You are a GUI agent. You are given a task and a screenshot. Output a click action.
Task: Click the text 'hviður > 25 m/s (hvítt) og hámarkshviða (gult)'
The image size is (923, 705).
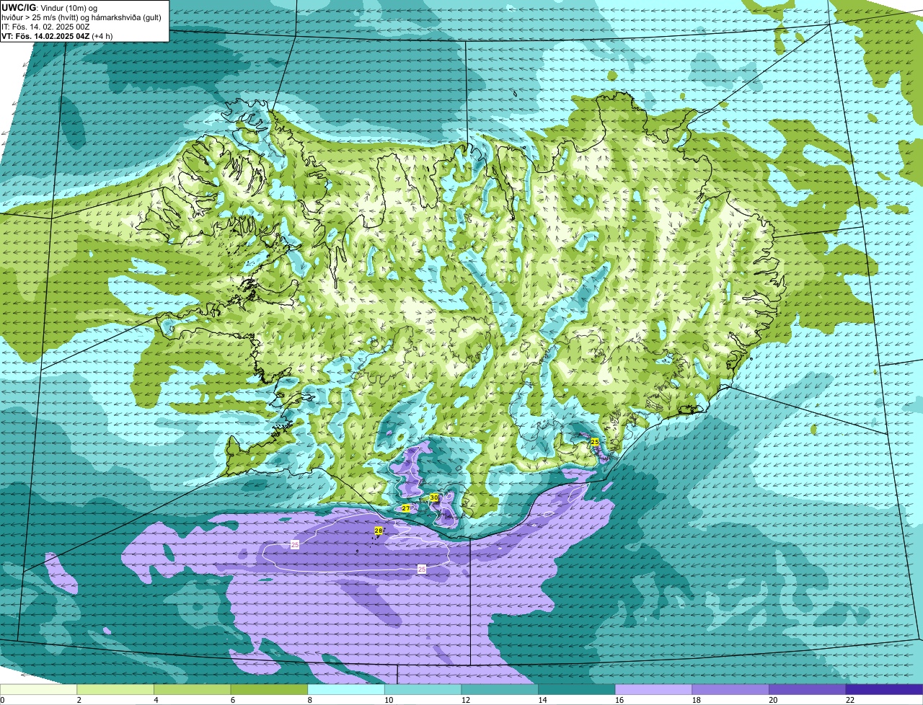(x=81, y=17)
